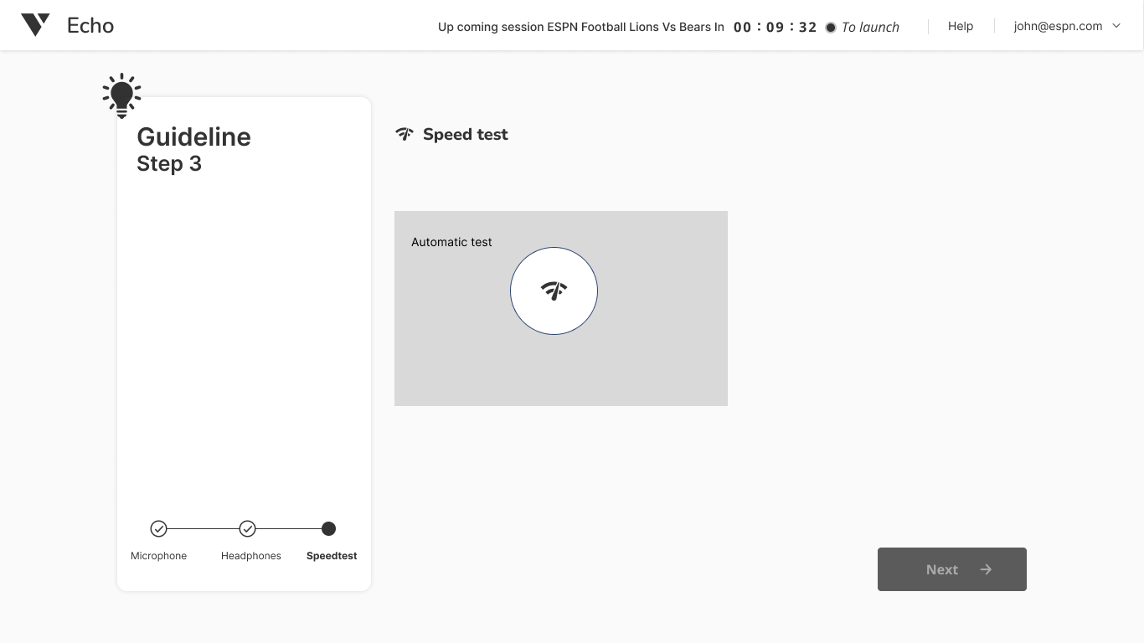Click the lightbulb guideline icon

pos(121,95)
